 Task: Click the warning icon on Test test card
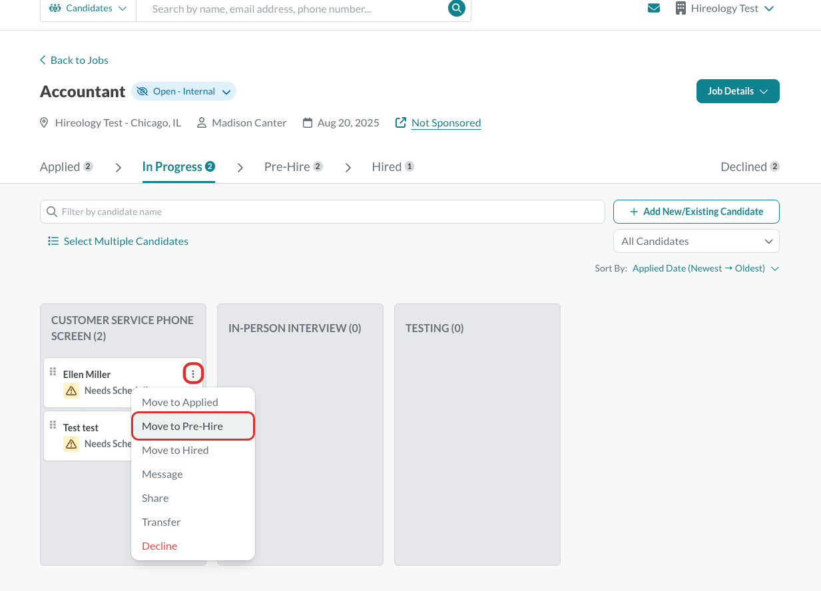pos(71,444)
